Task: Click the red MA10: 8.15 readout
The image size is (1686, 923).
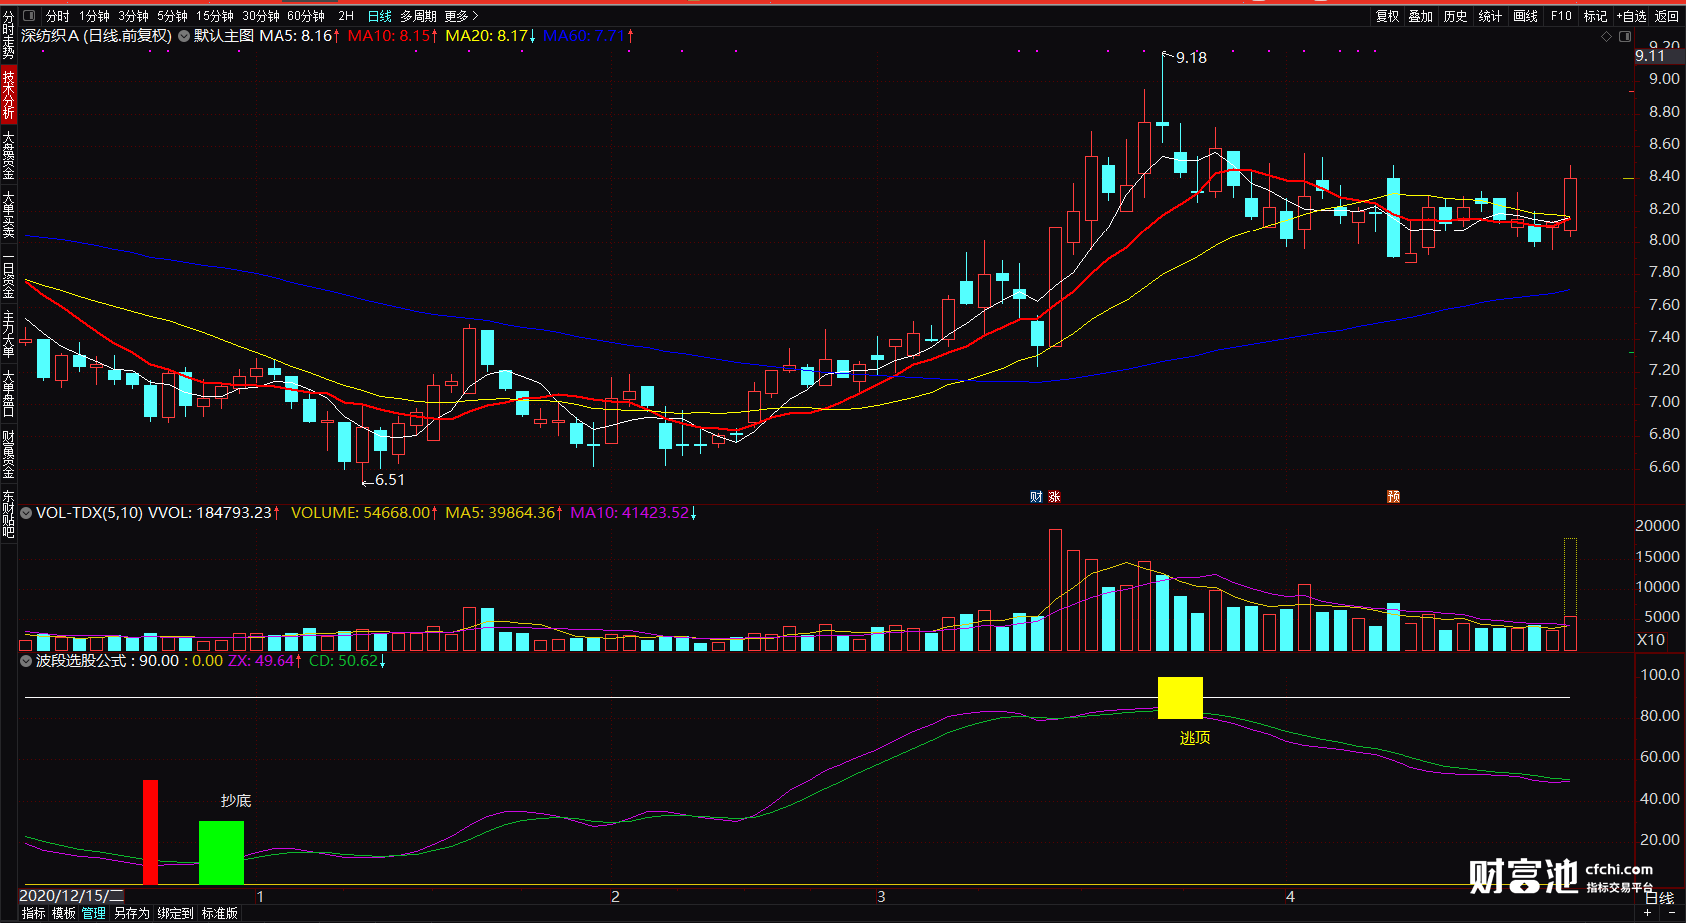Action: tap(393, 36)
